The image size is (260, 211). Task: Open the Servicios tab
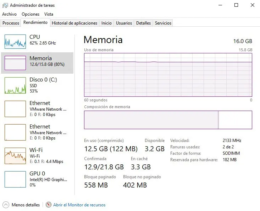(163, 23)
